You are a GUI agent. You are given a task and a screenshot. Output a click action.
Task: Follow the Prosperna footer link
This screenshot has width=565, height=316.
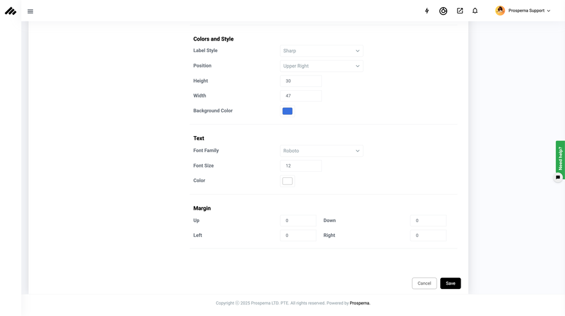(360, 303)
